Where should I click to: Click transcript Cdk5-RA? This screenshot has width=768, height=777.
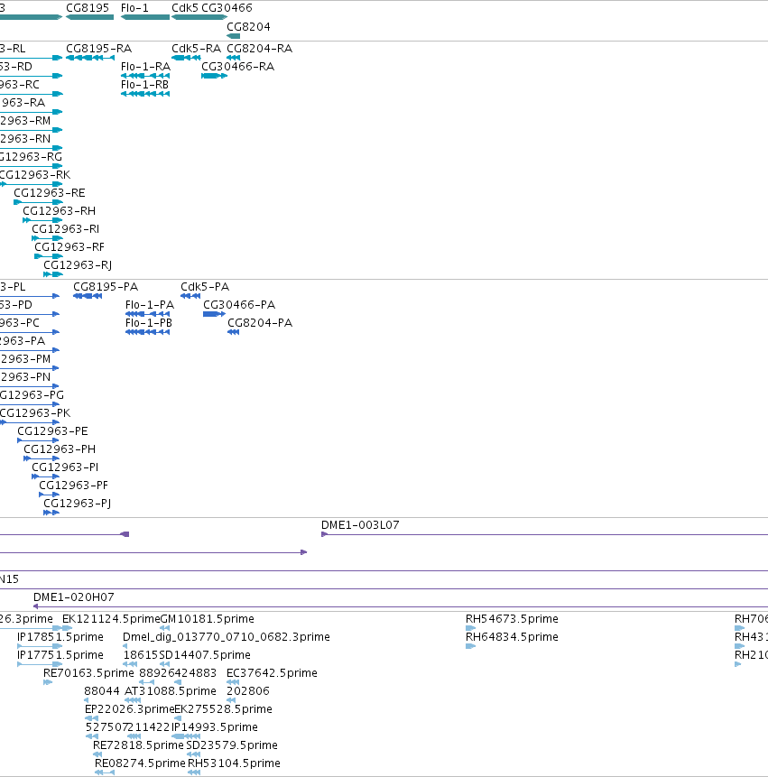coord(186,58)
